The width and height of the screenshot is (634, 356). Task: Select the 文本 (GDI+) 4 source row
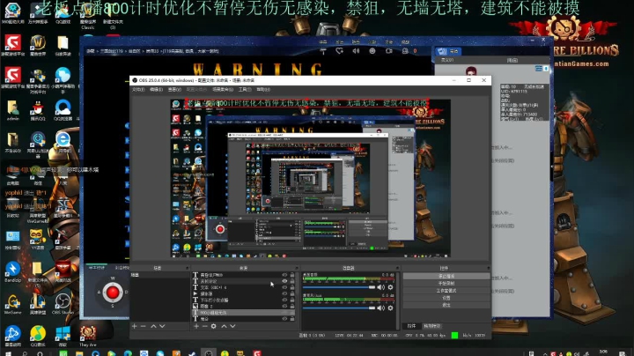tap(243, 287)
